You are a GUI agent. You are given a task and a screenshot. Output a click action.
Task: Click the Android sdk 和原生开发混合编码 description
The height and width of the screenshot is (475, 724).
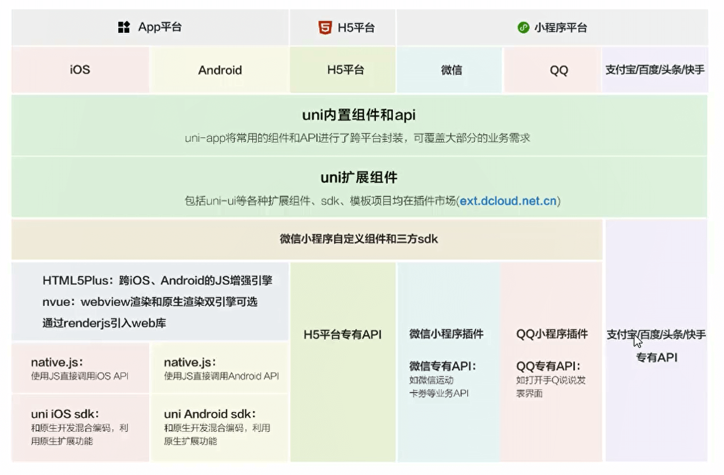point(217,434)
